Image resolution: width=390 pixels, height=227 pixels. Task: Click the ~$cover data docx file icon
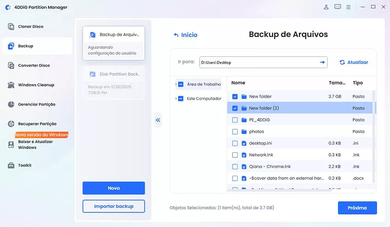[244, 178]
